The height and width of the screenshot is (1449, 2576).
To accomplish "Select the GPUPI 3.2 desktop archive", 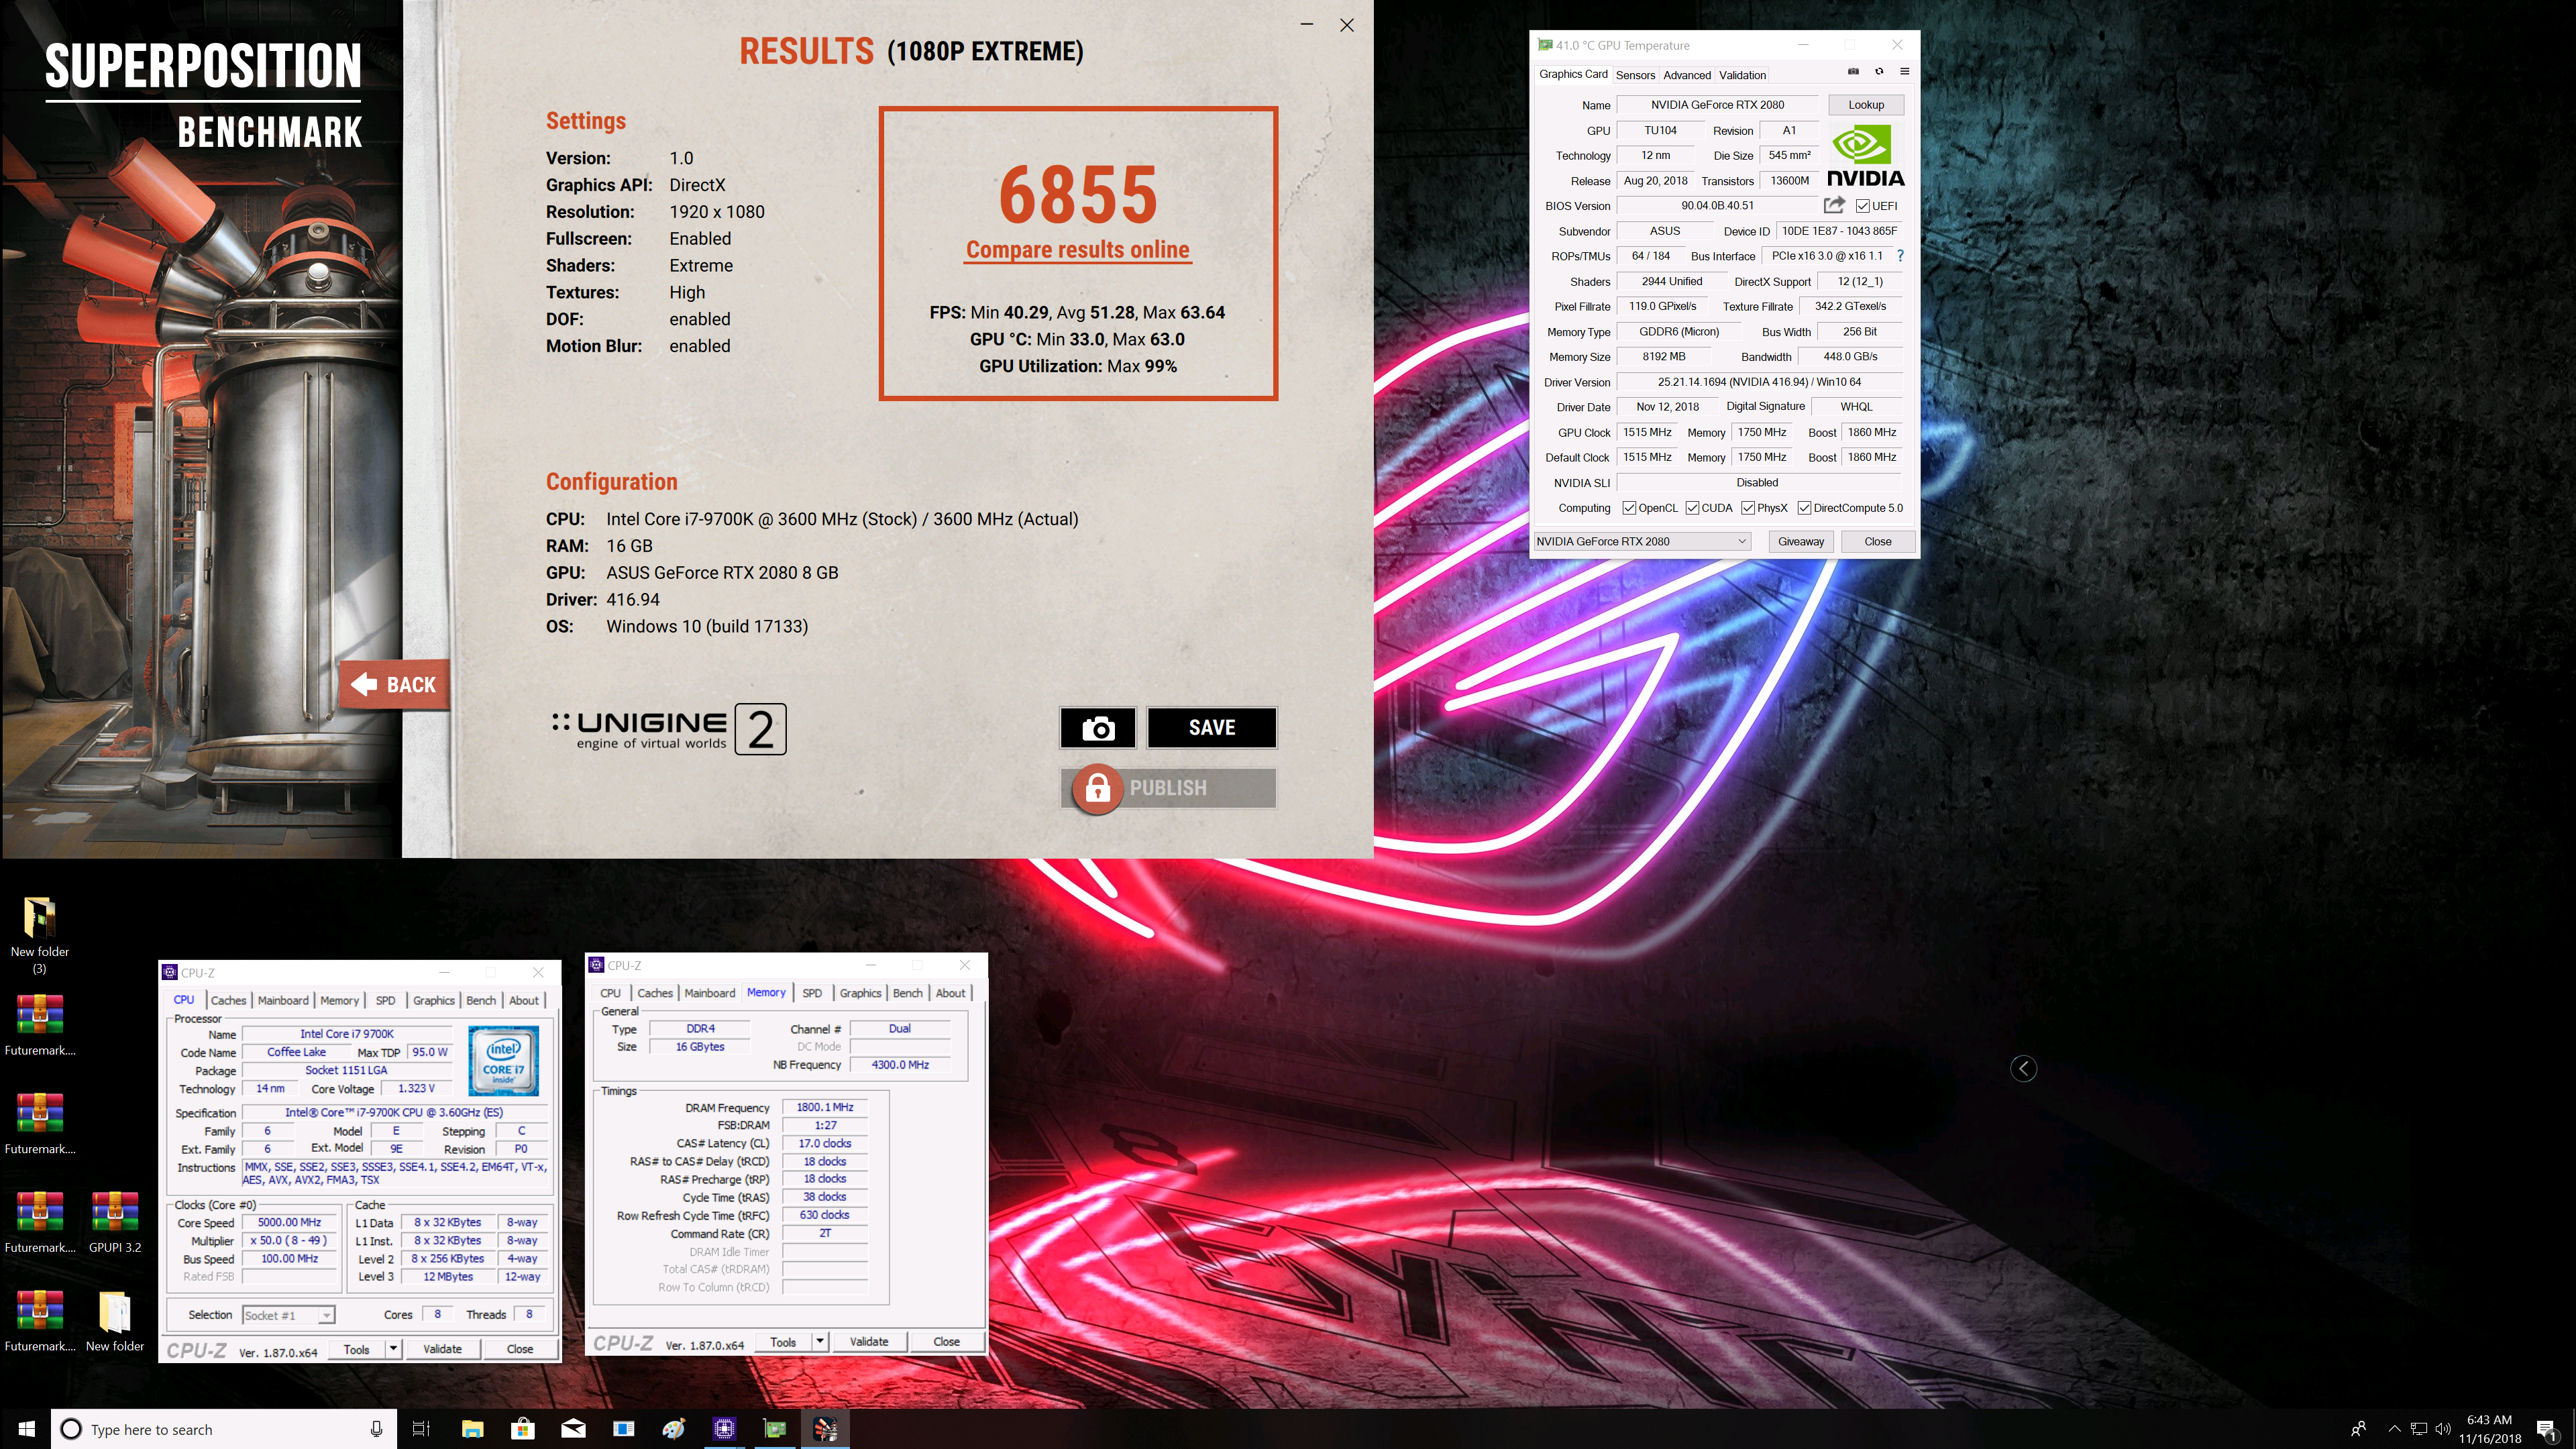I will click(115, 1222).
